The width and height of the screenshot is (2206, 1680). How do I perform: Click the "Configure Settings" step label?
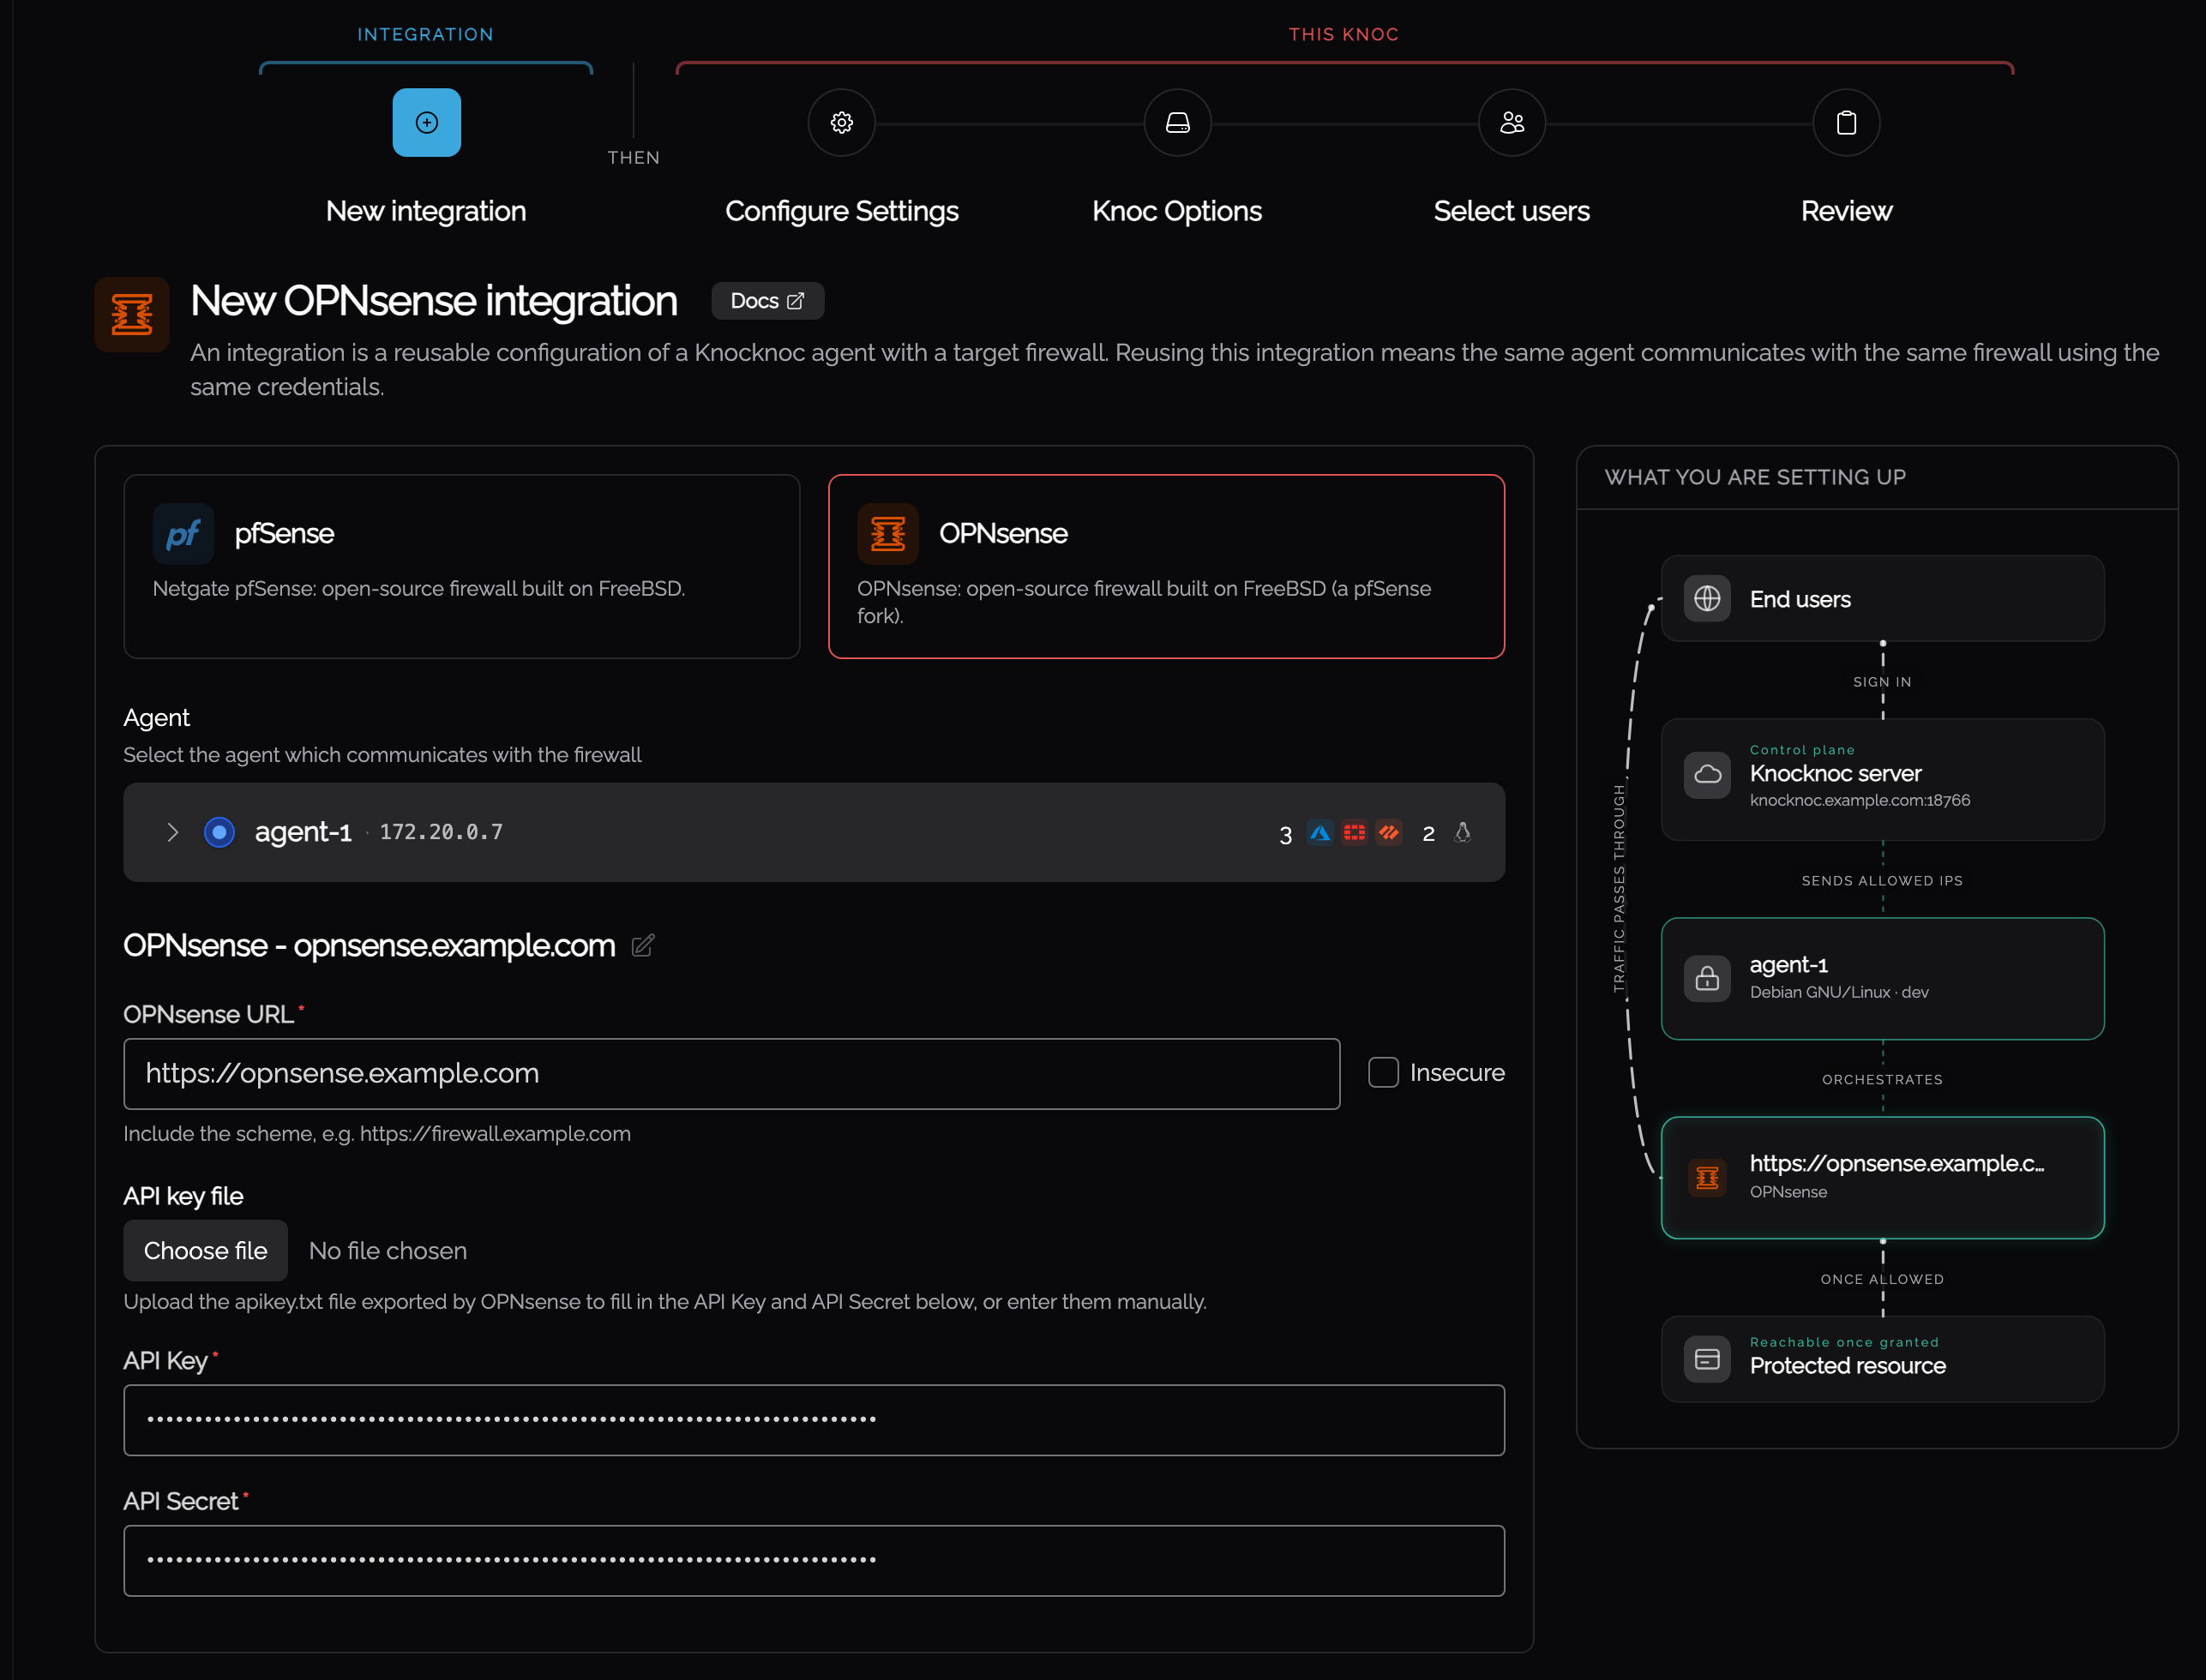point(841,211)
